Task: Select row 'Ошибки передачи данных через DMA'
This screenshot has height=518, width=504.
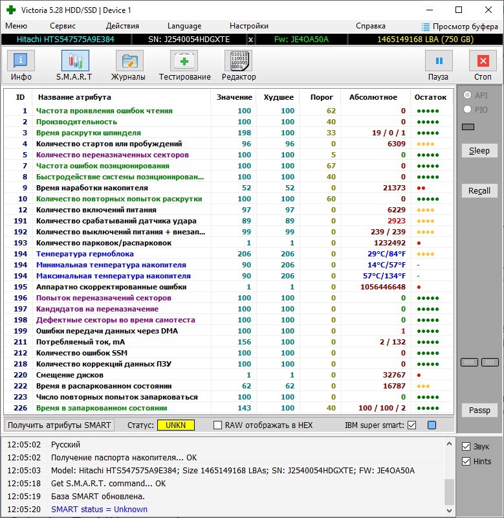Action: [x=228, y=331]
